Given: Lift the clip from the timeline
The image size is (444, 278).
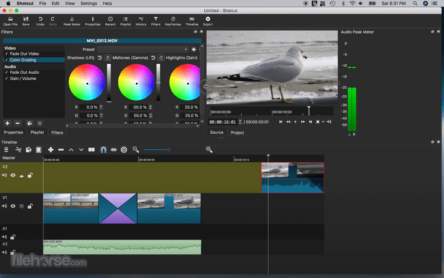Looking at the screenshot, I should [71, 150].
